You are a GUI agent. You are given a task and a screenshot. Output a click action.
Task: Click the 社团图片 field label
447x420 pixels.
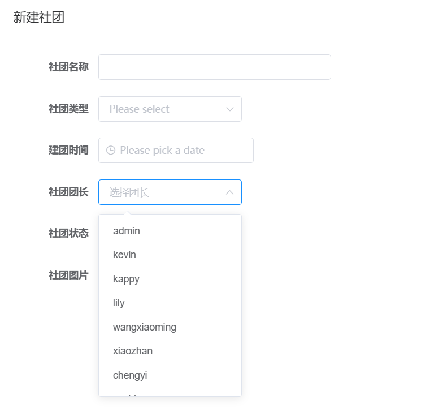tap(68, 276)
